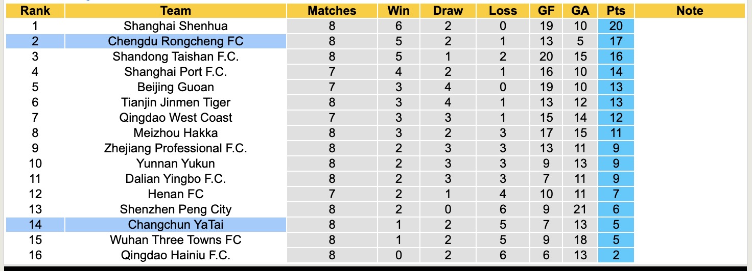
Task: Click Wuhan Three Towns FC team name
Action: point(175,240)
